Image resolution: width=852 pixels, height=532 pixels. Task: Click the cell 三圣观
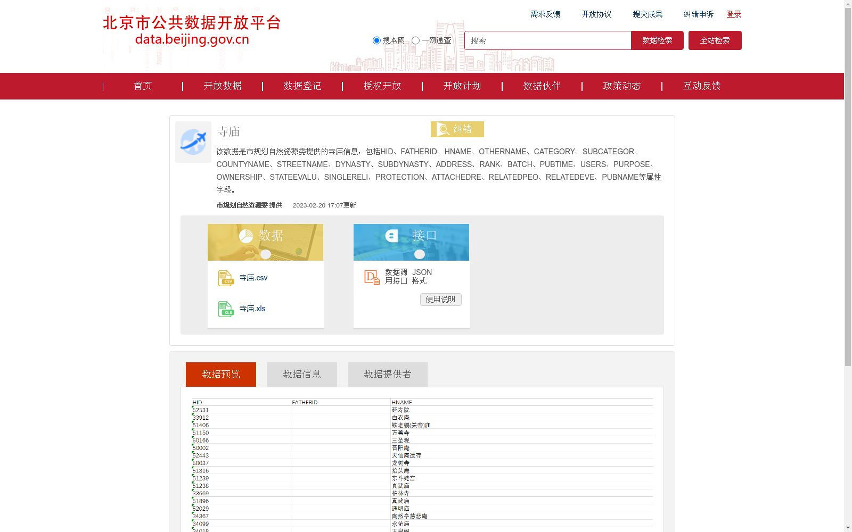[x=400, y=440]
